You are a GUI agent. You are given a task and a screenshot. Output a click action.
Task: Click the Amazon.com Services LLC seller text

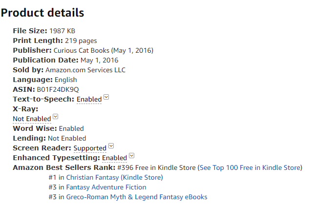click(x=85, y=70)
